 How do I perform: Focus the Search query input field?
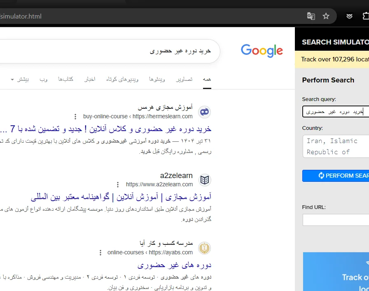coord(336,112)
